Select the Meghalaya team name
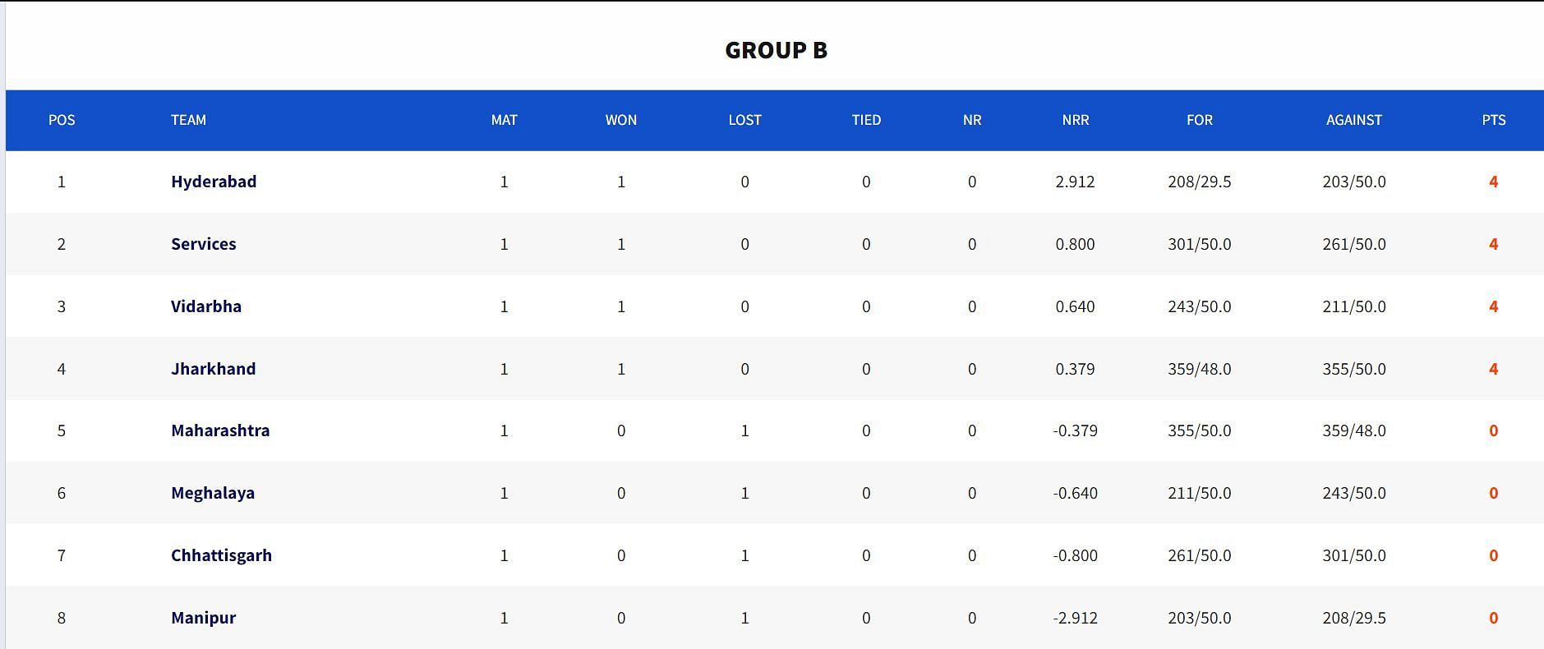The image size is (1544, 649). click(x=213, y=493)
